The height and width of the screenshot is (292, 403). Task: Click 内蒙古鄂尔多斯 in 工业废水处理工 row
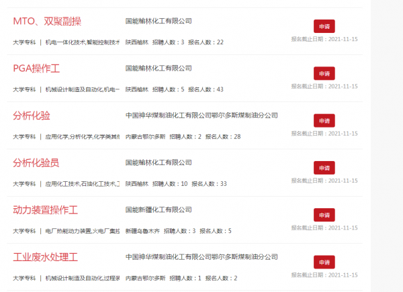click(x=146, y=278)
